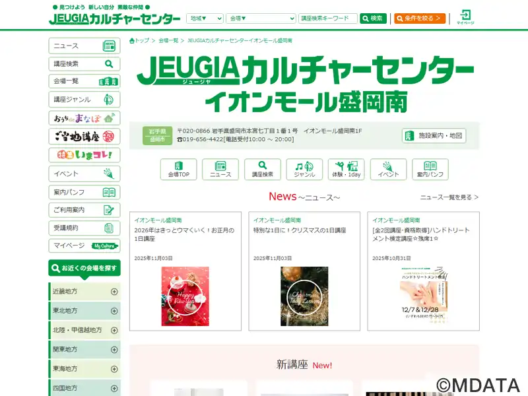Screen dimensions: 528x396
Task: Open news article 特別な1日に！クリスマスの1日講座
Action: (x=300, y=230)
